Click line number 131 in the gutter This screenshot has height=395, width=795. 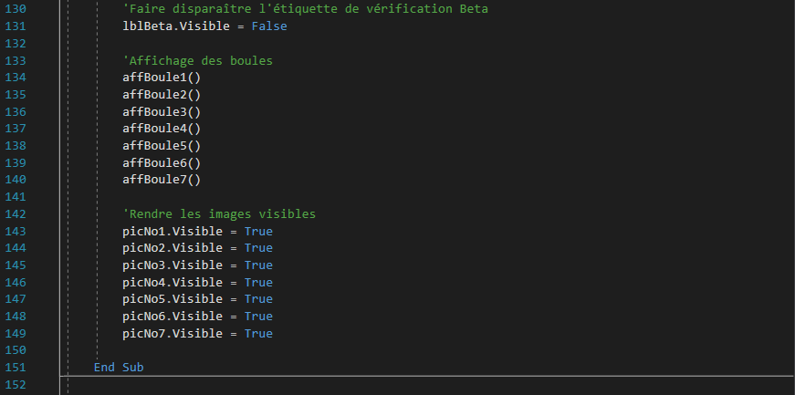[16, 26]
